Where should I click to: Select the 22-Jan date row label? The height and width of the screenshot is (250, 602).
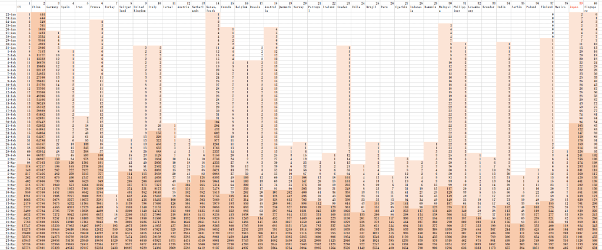click(11, 16)
